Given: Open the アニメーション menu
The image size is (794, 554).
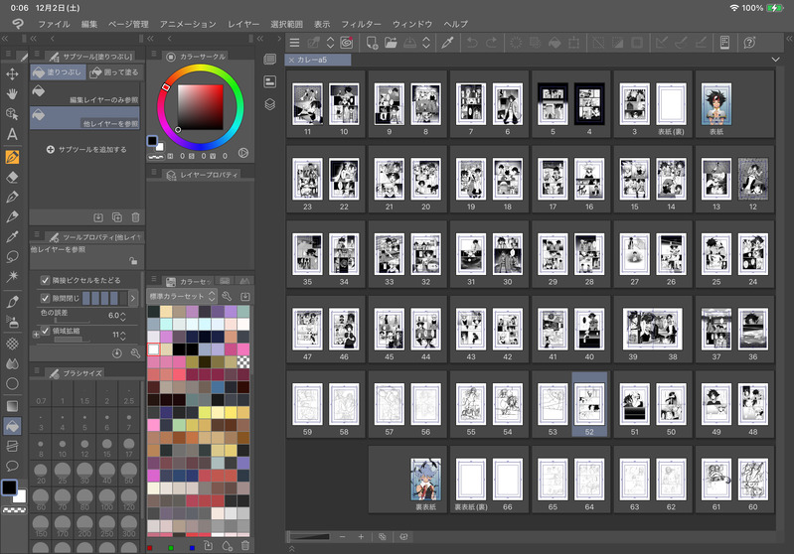Looking at the screenshot, I should 188,24.
